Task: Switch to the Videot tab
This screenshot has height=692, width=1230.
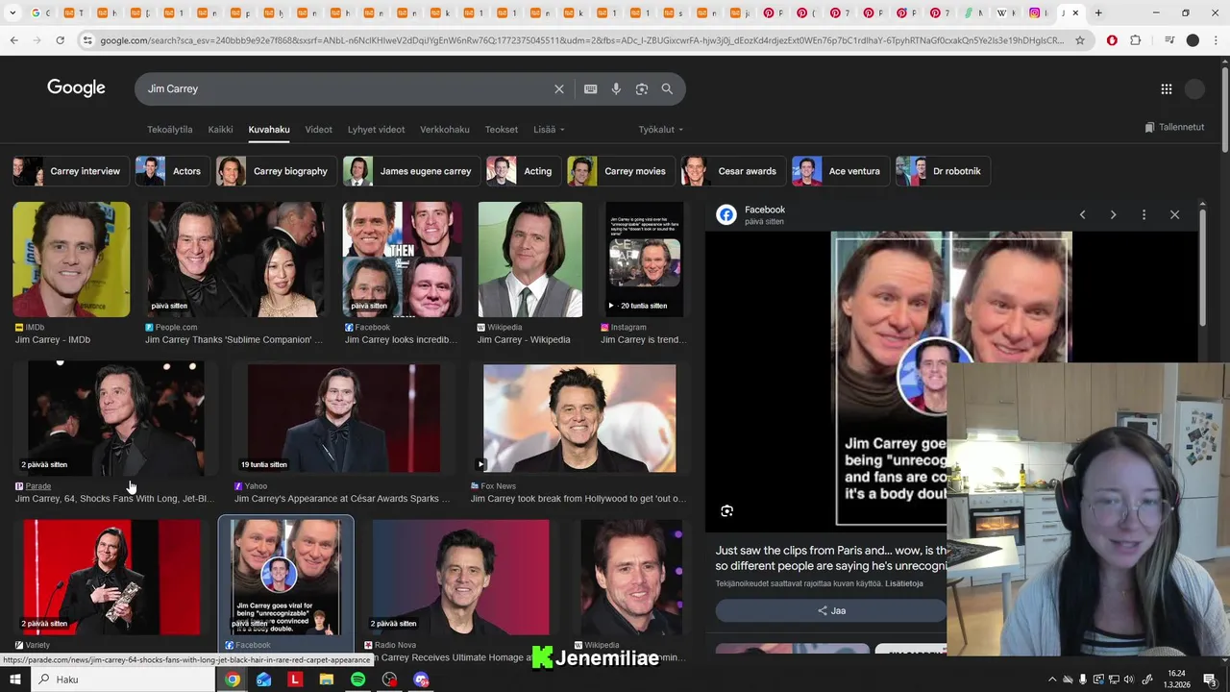Action: 318,130
